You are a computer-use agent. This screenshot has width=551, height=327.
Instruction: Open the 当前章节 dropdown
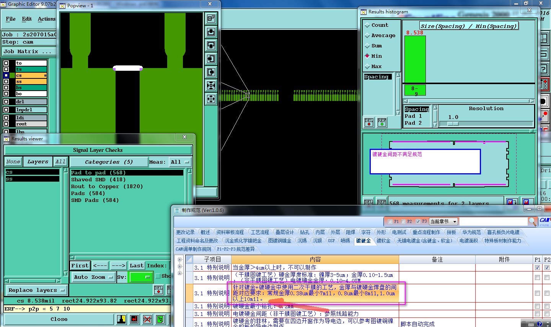[443, 221]
